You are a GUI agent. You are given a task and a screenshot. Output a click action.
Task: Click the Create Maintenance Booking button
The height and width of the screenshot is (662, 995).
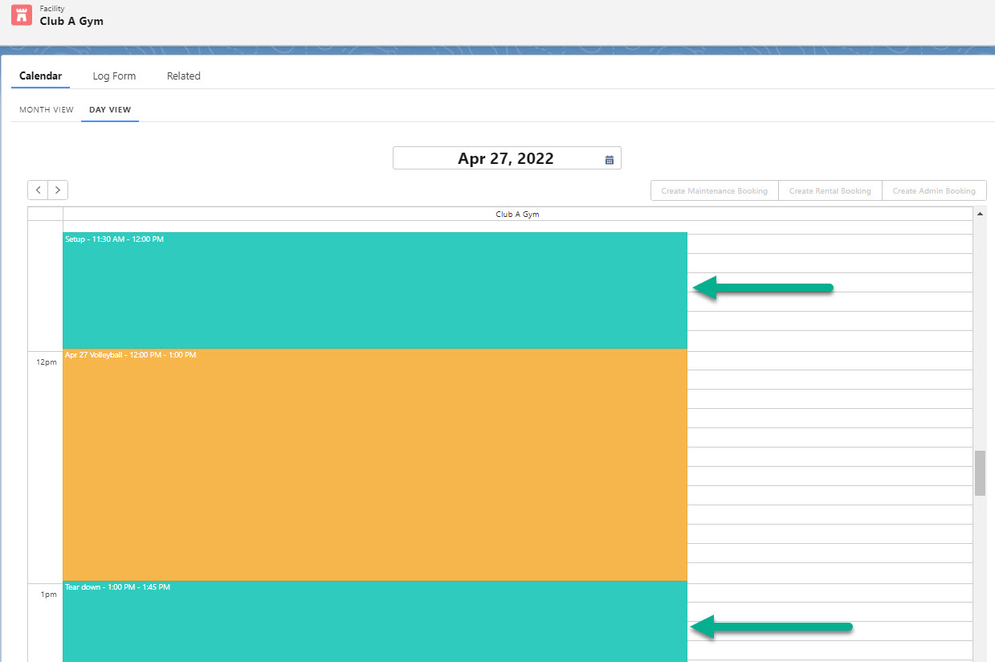[x=714, y=190]
